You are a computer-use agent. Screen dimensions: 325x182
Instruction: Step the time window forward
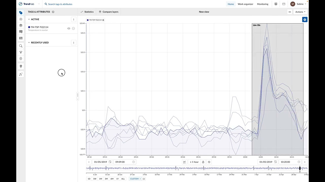click(x=305, y=162)
